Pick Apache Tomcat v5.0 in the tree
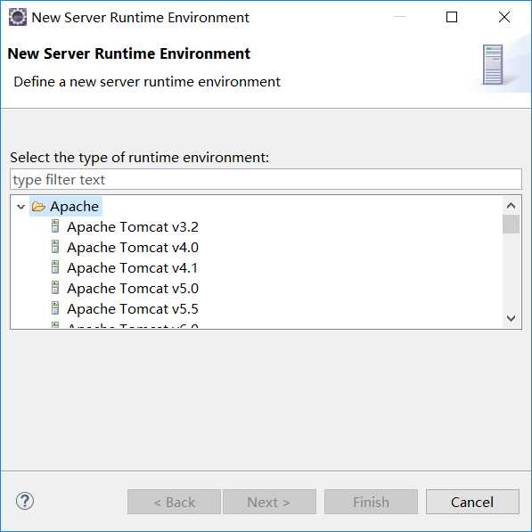 coord(133,289)
